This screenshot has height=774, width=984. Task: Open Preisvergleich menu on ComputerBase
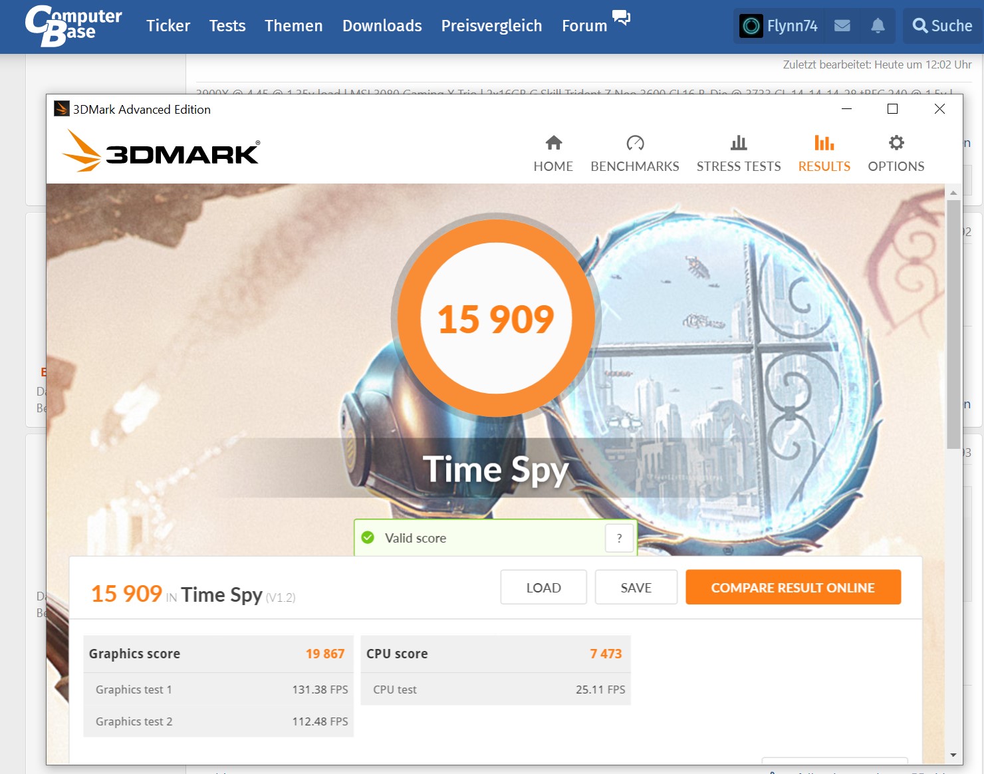492,26
